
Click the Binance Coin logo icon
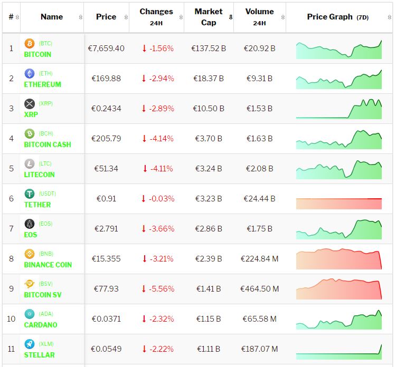(x=30, y=254)
